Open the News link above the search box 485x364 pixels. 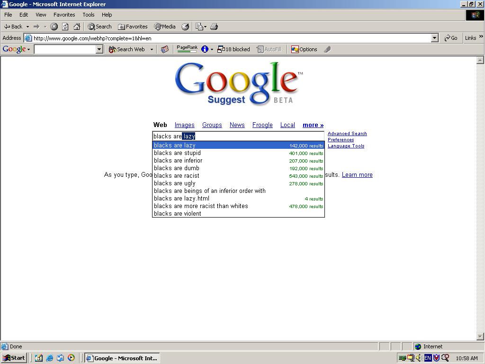[237, 125]
